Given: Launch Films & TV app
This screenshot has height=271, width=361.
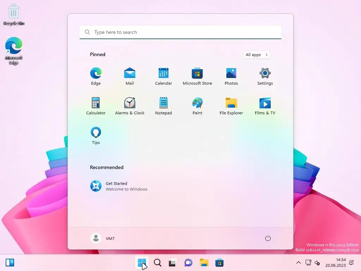Looking at the screenshot, I should [265, 106].
